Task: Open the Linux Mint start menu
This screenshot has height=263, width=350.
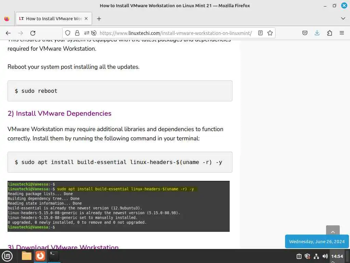Action: click(7, 256)
